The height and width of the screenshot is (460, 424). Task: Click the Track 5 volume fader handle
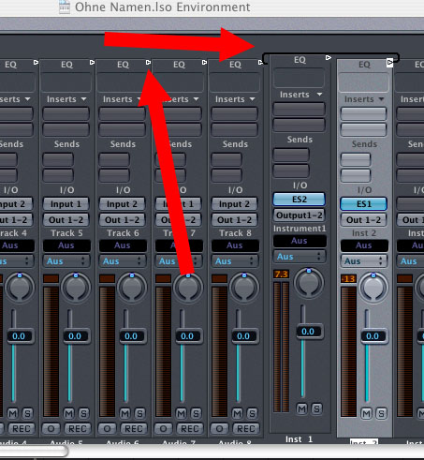click(75, 336)
